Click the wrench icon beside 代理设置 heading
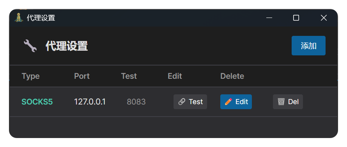This screenshot has height=147, width=347. pyautogui.click(x=30, y=46)
